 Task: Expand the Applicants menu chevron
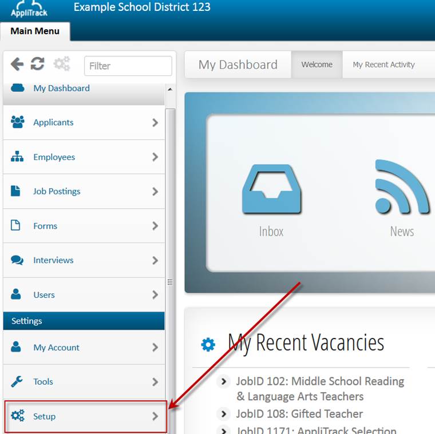(x=155, y=122)
